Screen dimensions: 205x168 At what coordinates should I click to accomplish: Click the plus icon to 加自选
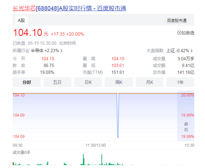click(x=179, y=33)
